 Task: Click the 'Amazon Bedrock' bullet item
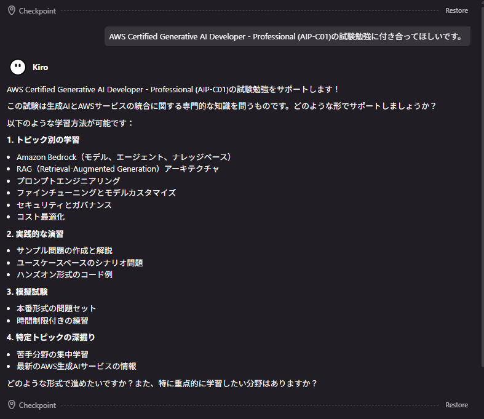[x=124, y=157]
